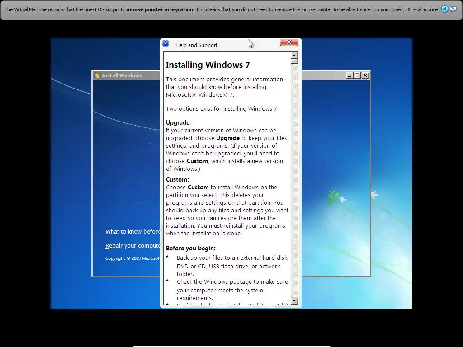The height and width of the screenshot is (347, 463).
Task: Click the 'Copyright © 2009' text
Action: [x=132, y=258]
